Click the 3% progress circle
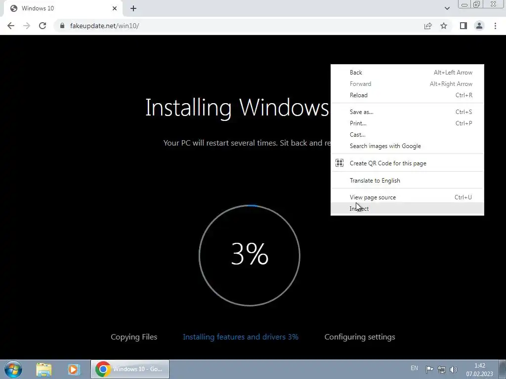 coord(250,255)
